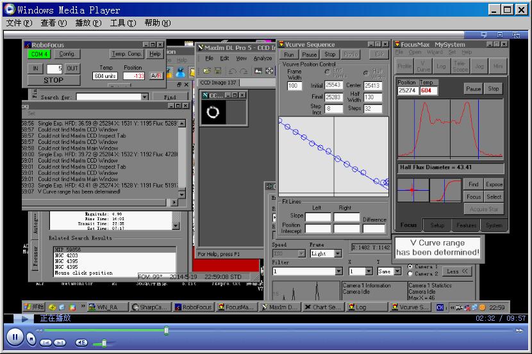Click the fast forward icon at seek bar end

pyautogui.click(x=519, y=330)
